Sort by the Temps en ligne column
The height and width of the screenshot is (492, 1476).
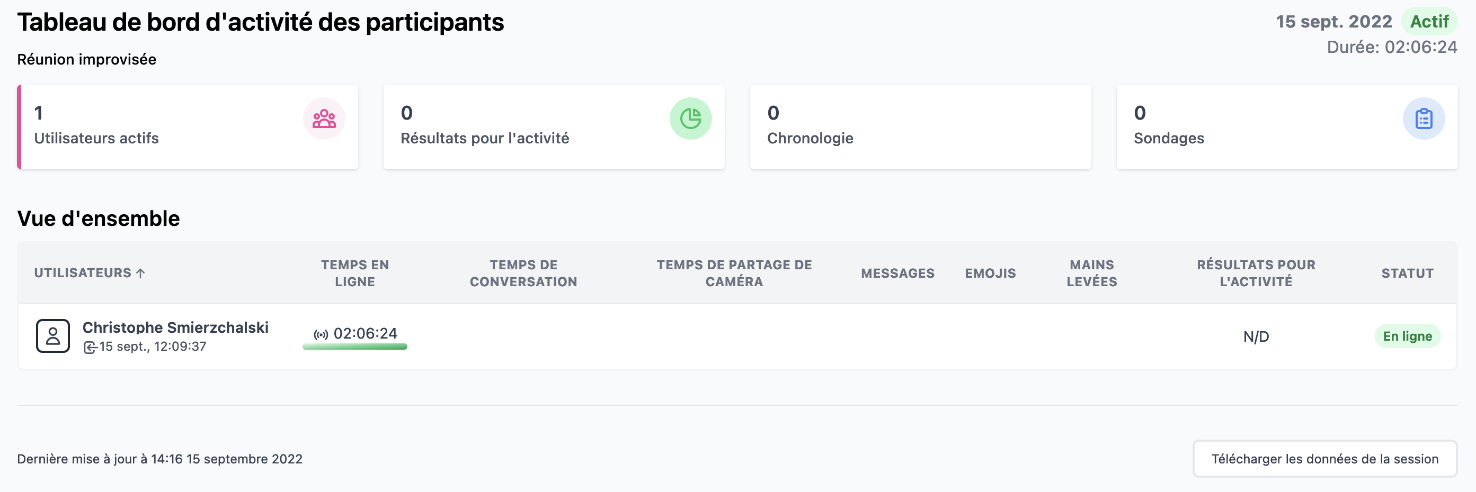pyautogui.click(x=354, y=274)
